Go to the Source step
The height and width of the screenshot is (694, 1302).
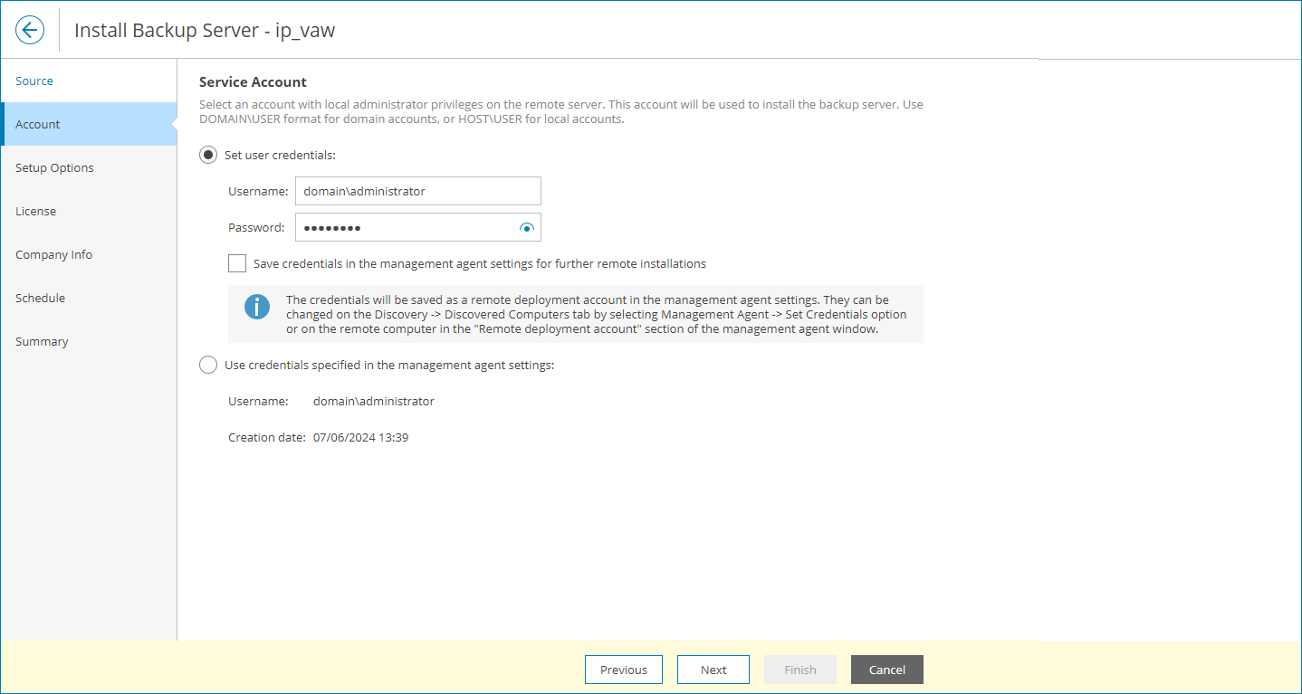pos(34,80)
